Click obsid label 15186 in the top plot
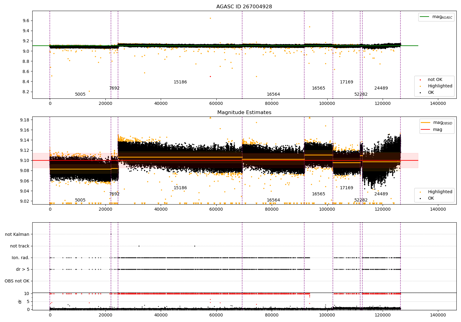This screenshot has height=322, width=461. 180,82
